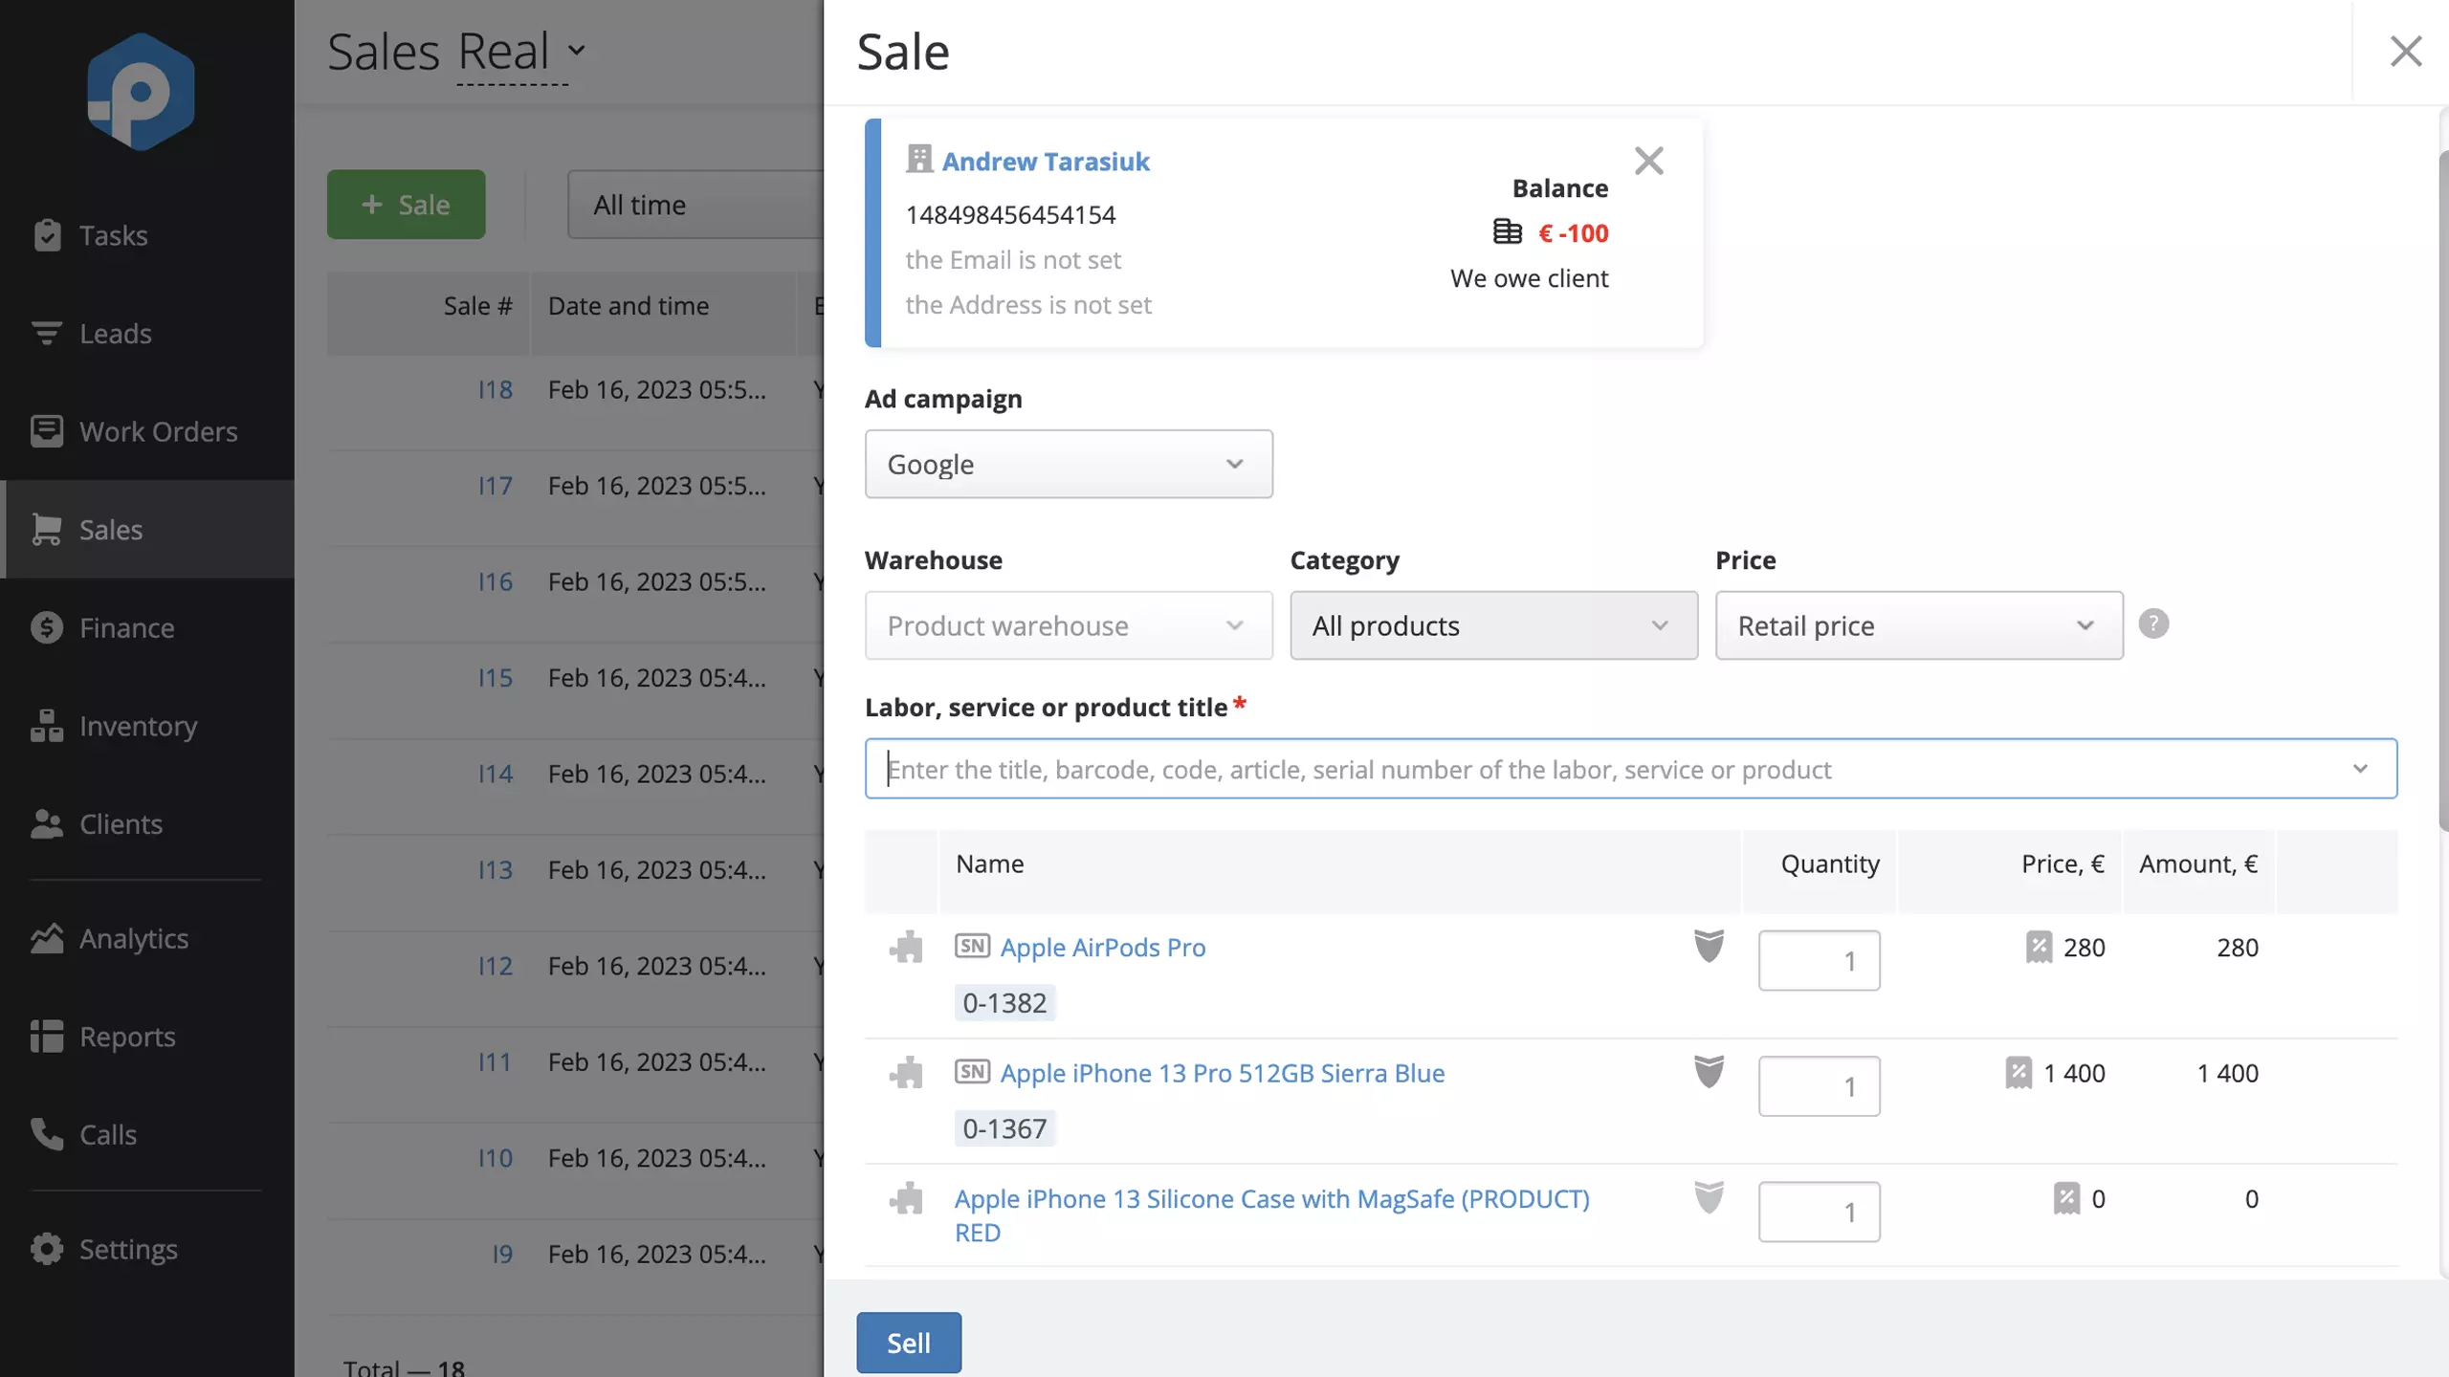Image resolution: width=2449 pixels, height=1377 pixels.
Task: Open the Retail price dropdown
Action: point(1919,625)
